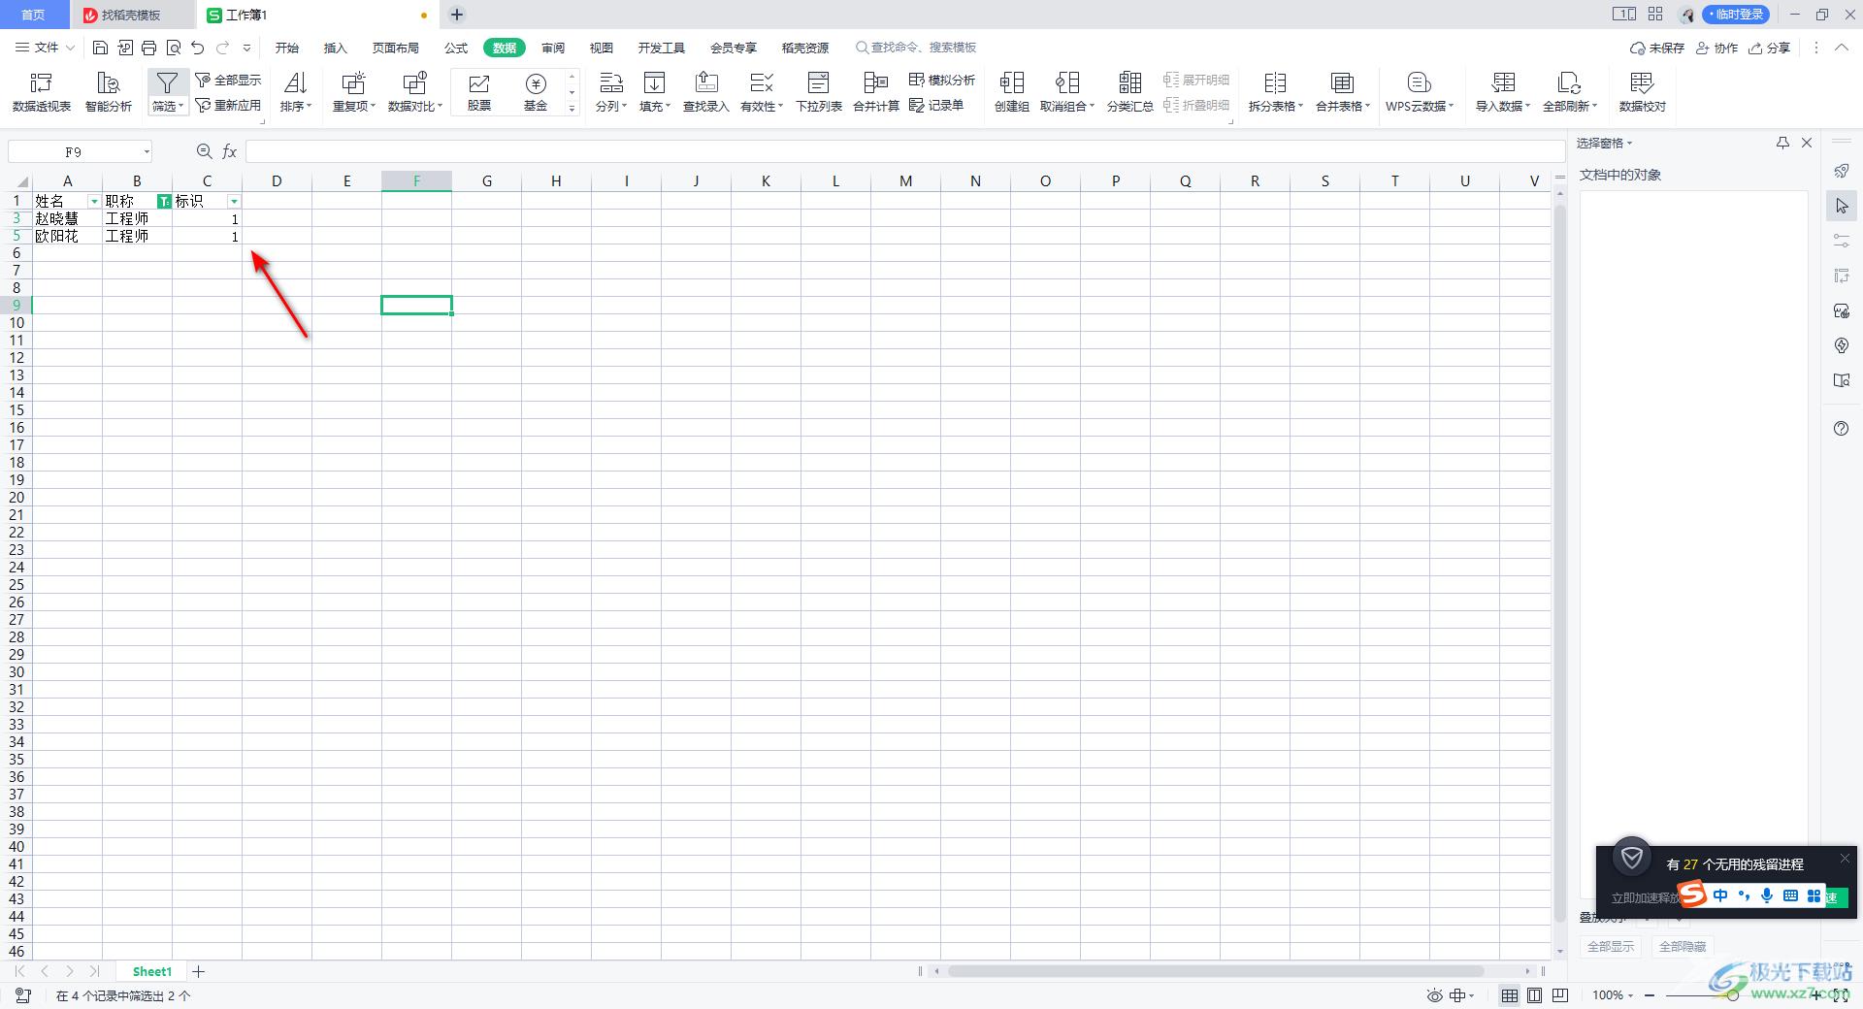Screen dimensions: 1863x1009
Task: Click the zoom out minus button
Action: (x=1650, y=995)
